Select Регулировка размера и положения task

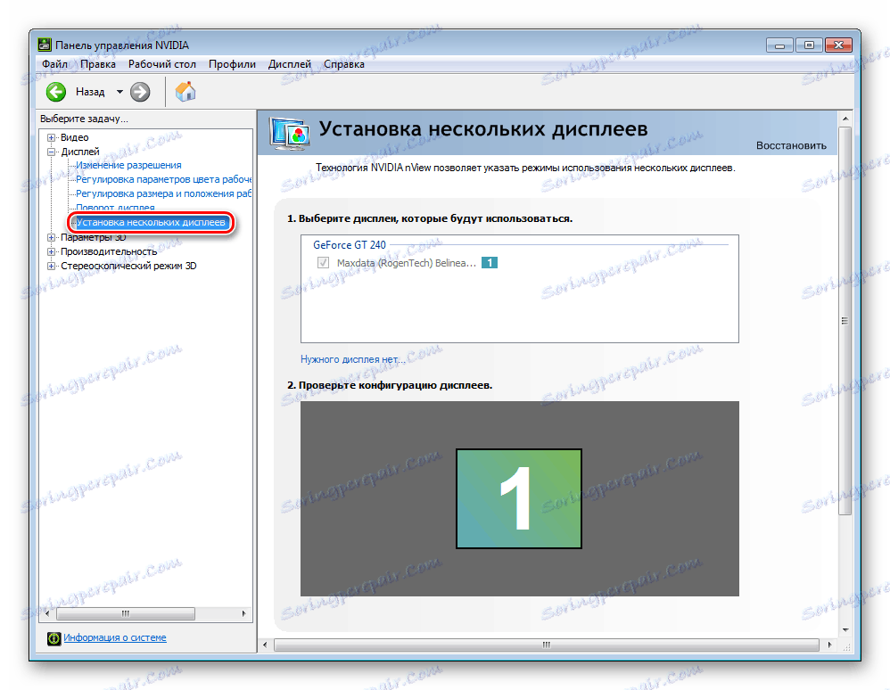(163, 193)
